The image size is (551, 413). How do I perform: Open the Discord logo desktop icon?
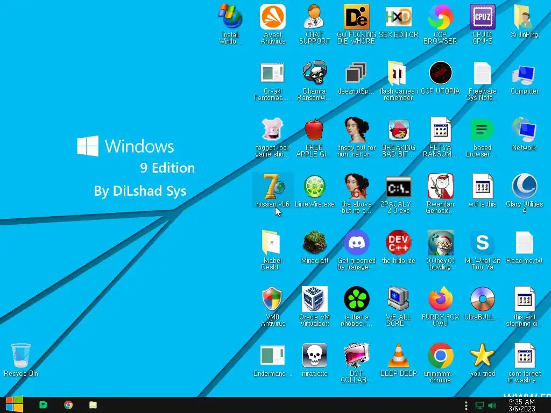coord(356,251)
